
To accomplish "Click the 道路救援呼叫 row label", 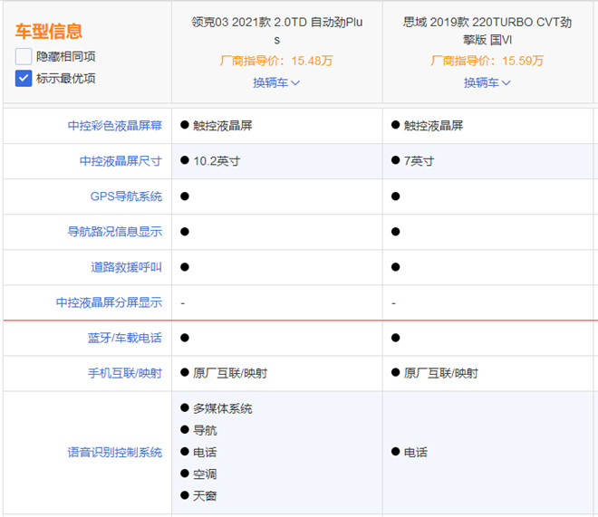I will click(126, 267).
